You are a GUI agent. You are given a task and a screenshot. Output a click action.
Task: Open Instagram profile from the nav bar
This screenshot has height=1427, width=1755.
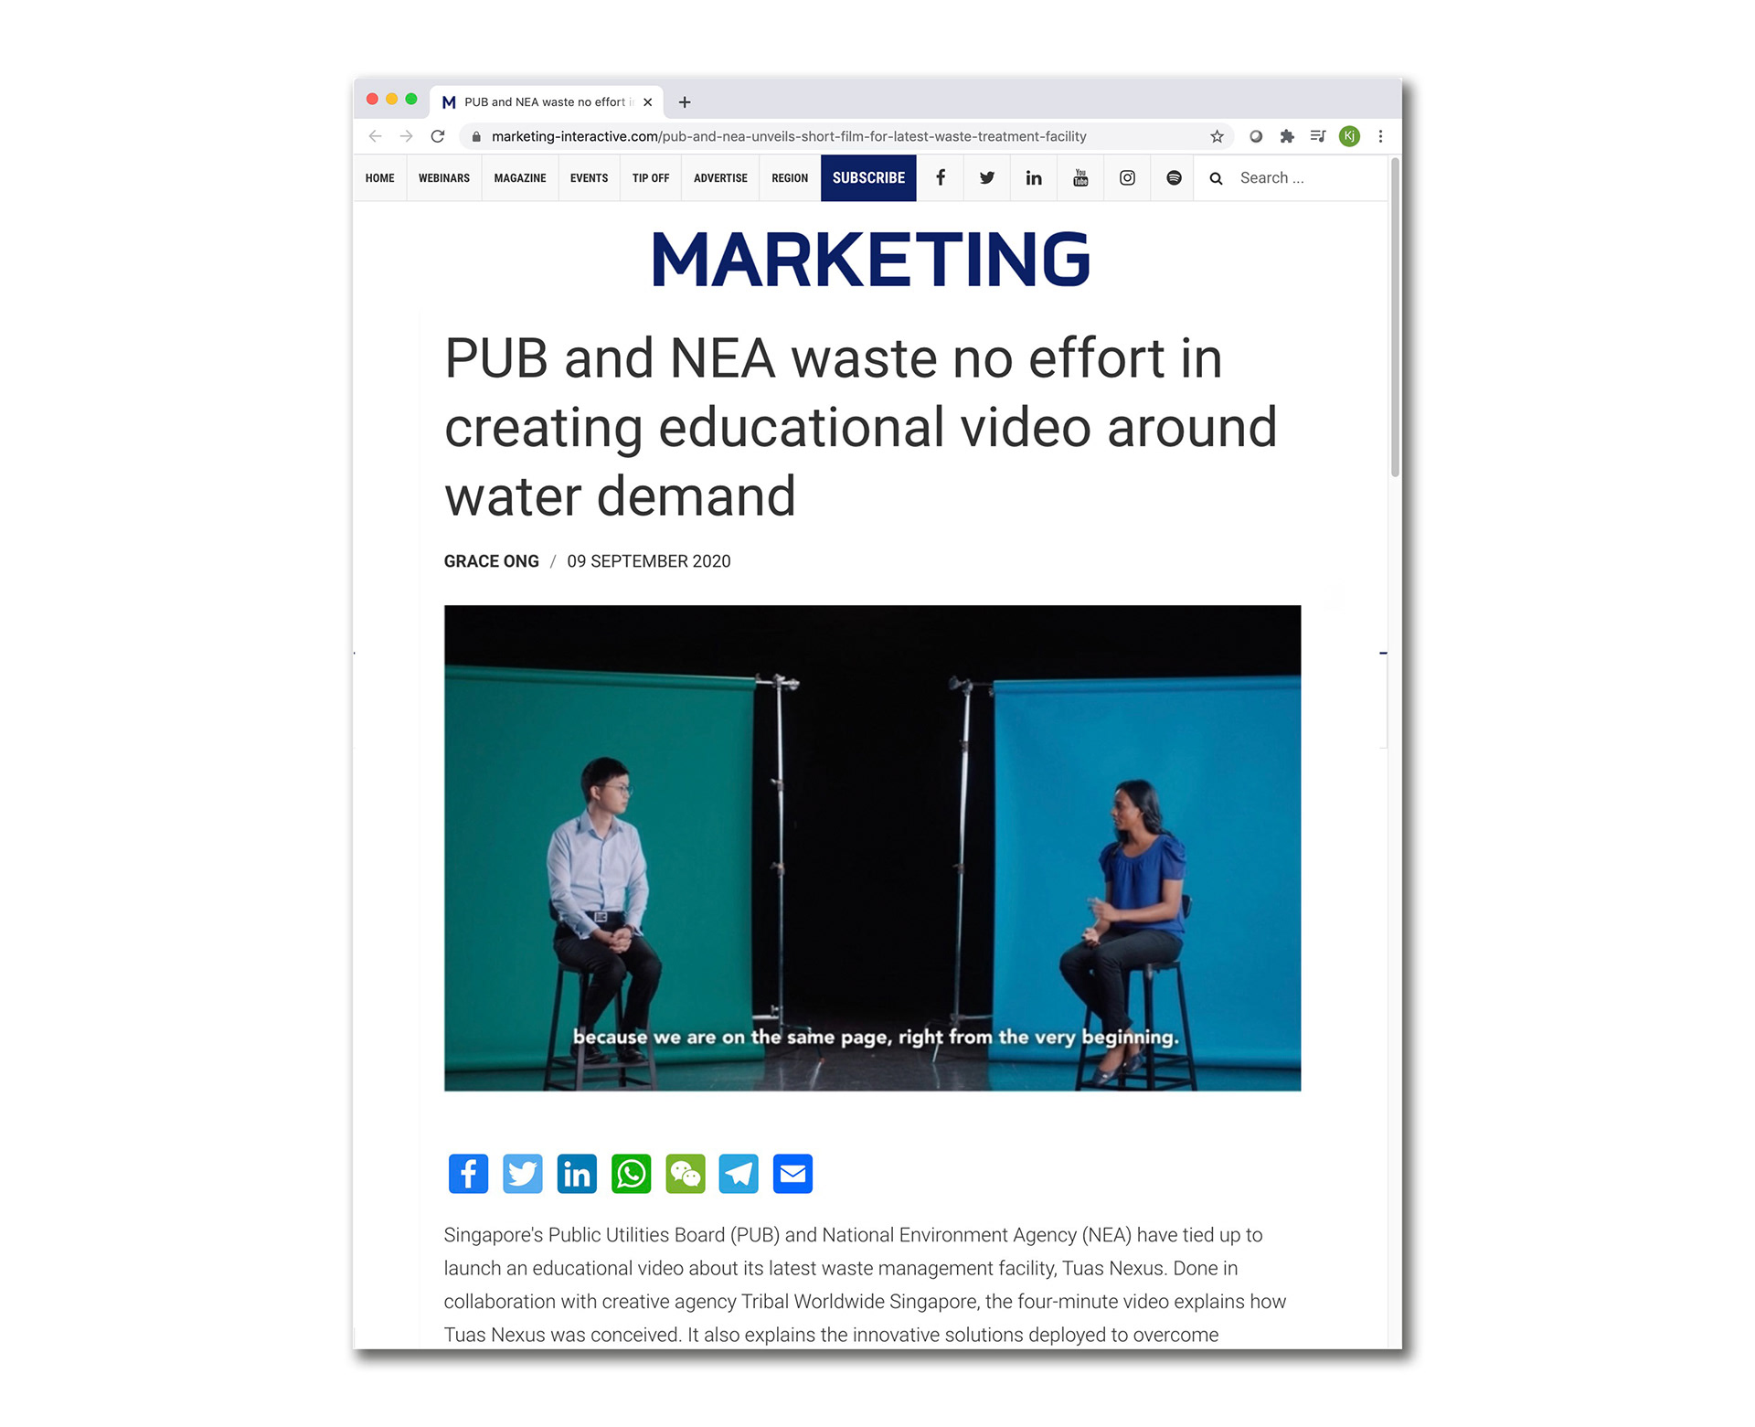(1127, 178)
